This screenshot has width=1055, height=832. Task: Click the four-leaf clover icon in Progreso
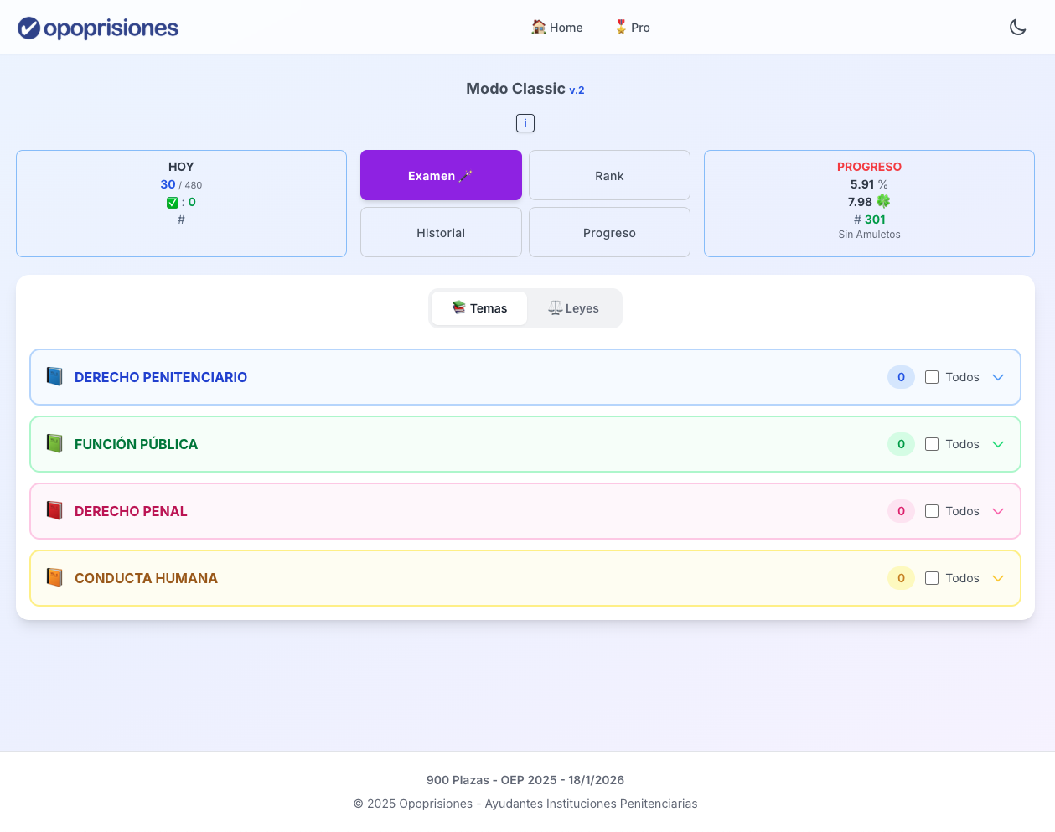[883, 201]
